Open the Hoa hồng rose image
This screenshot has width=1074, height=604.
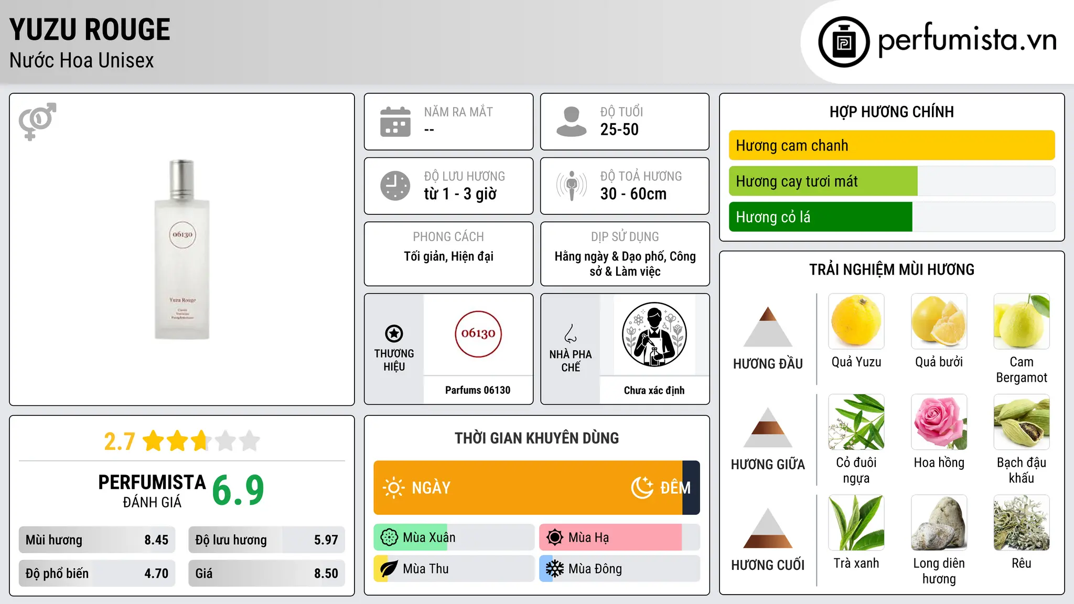[939, 422]
